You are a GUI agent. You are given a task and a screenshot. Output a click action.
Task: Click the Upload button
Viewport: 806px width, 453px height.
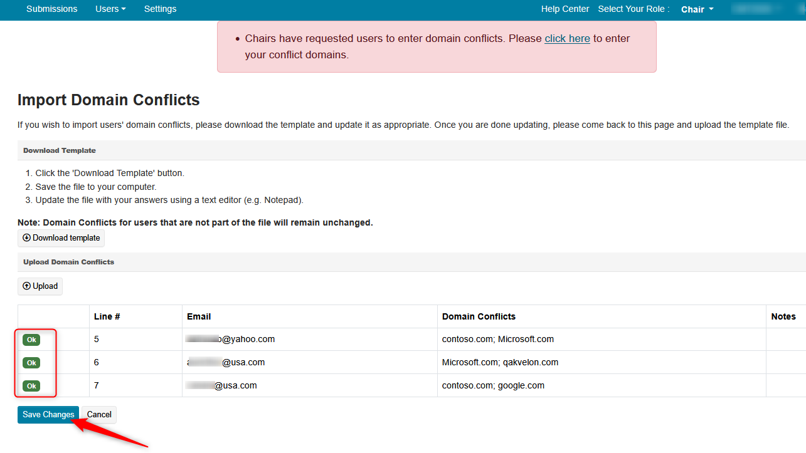click(40, 286)
